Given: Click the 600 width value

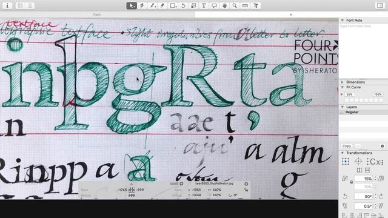Looking at the screenshot, I should 132,195.
